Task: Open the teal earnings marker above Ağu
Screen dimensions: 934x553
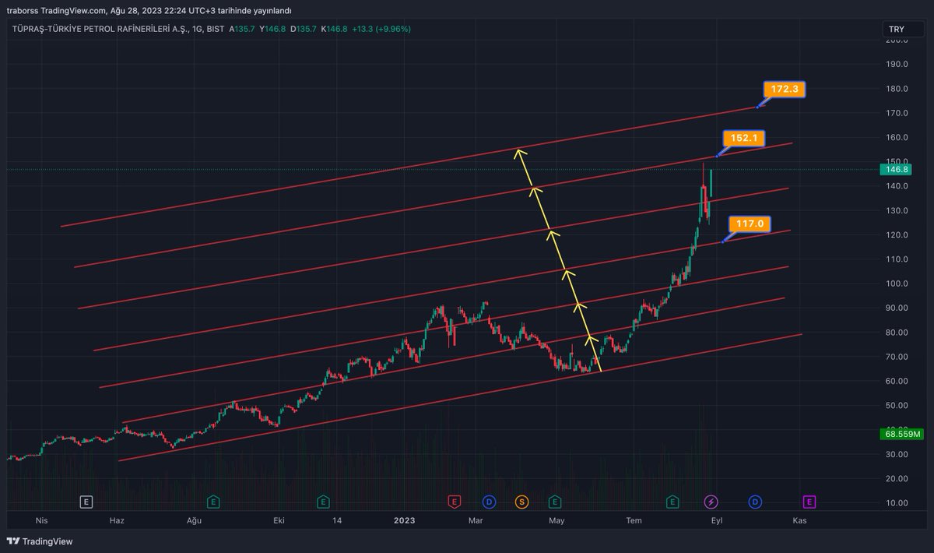Action: (x=213, y=502)
